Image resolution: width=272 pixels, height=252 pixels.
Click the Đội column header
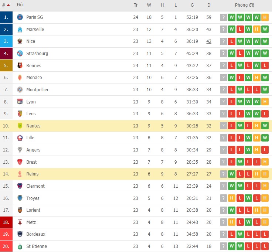coord(20,5)
